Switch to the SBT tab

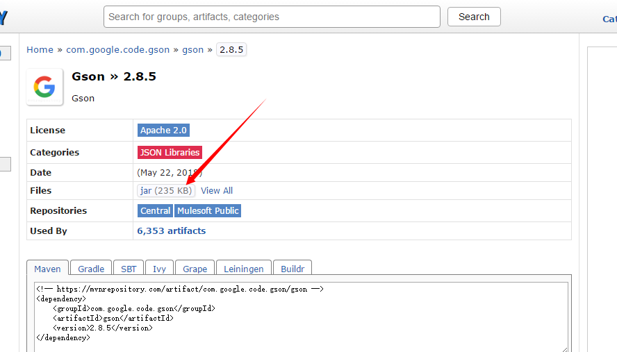[x=129, y=269]
